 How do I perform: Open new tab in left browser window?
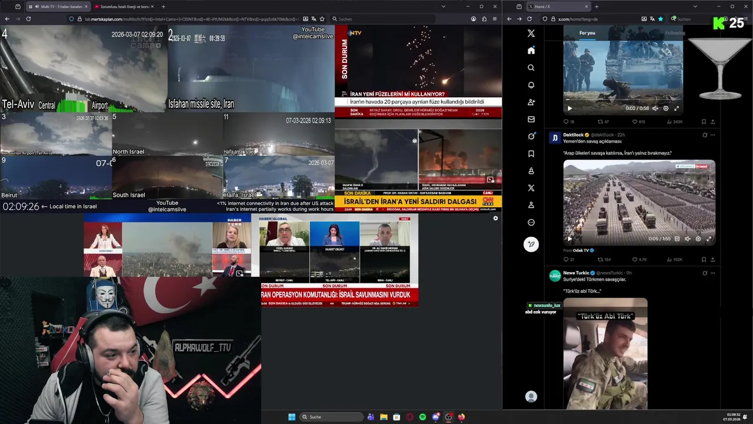(163, 6)
